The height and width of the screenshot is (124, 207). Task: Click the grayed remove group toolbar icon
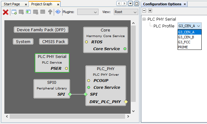tap(21, 12)
